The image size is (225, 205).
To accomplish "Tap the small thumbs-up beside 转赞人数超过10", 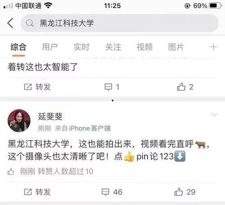I will coord(11,172).
